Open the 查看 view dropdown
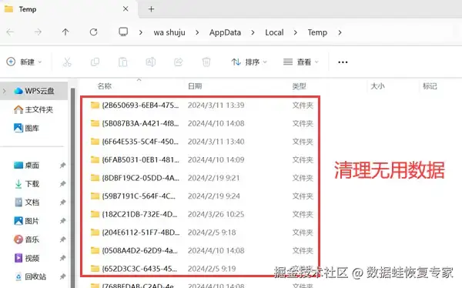Image resolution: width=462 pixels, height=288 pixels. coord(301,62)
